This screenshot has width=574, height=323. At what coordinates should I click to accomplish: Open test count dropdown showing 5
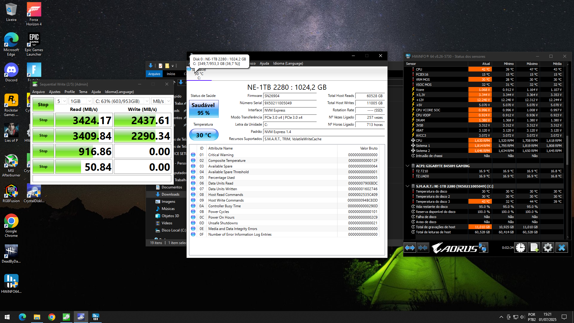(61, 101)
